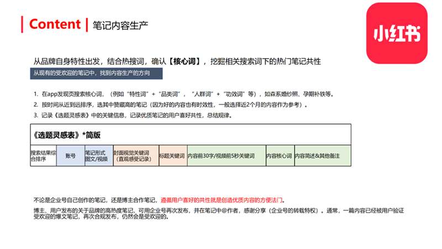Click the 封面视觉关键词 cell
Viewport: 442px width, 249px height.
pos(136,156)
